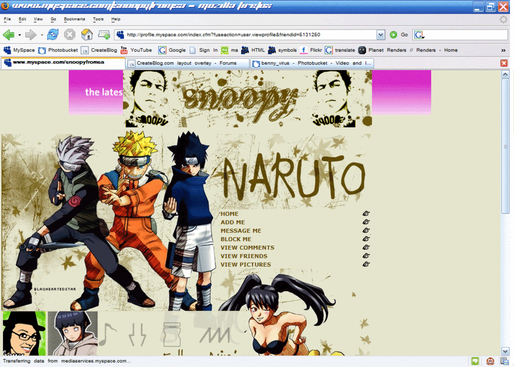Open the CreateBlog bookmark
Image resolution: width=514 pixels, height=367 pixels.
[x=99, y=50]
